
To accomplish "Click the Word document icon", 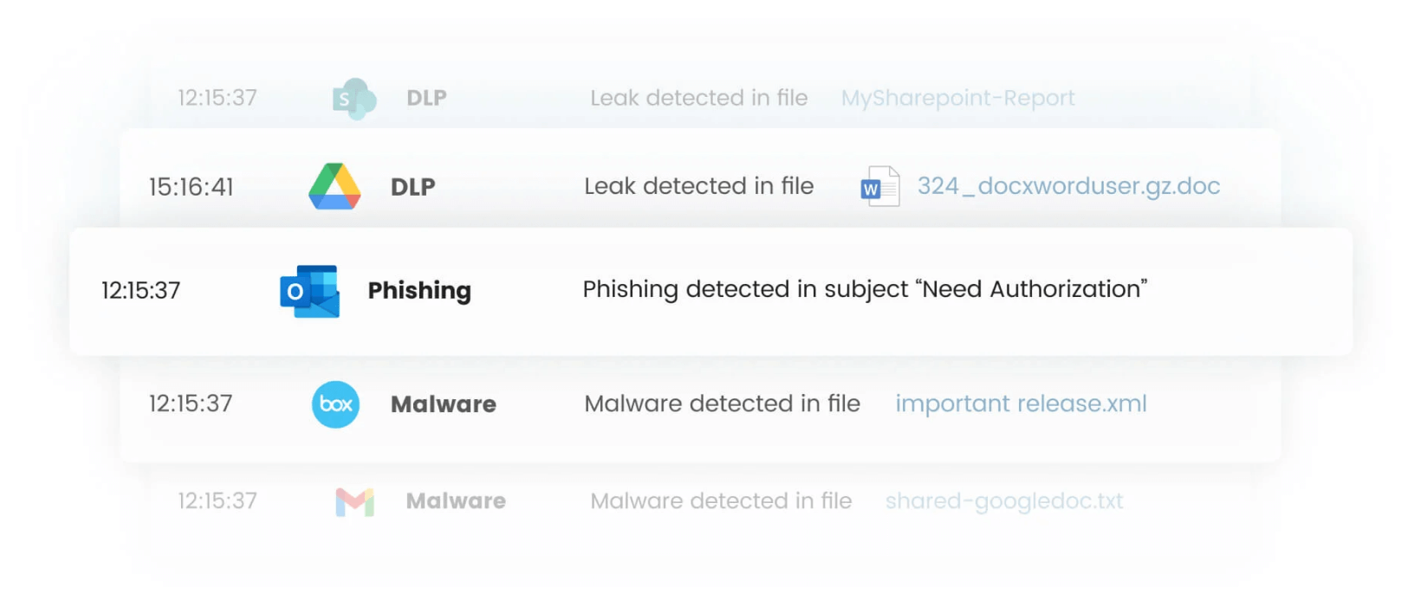I will pyautogui.click(x=880, y=186).
